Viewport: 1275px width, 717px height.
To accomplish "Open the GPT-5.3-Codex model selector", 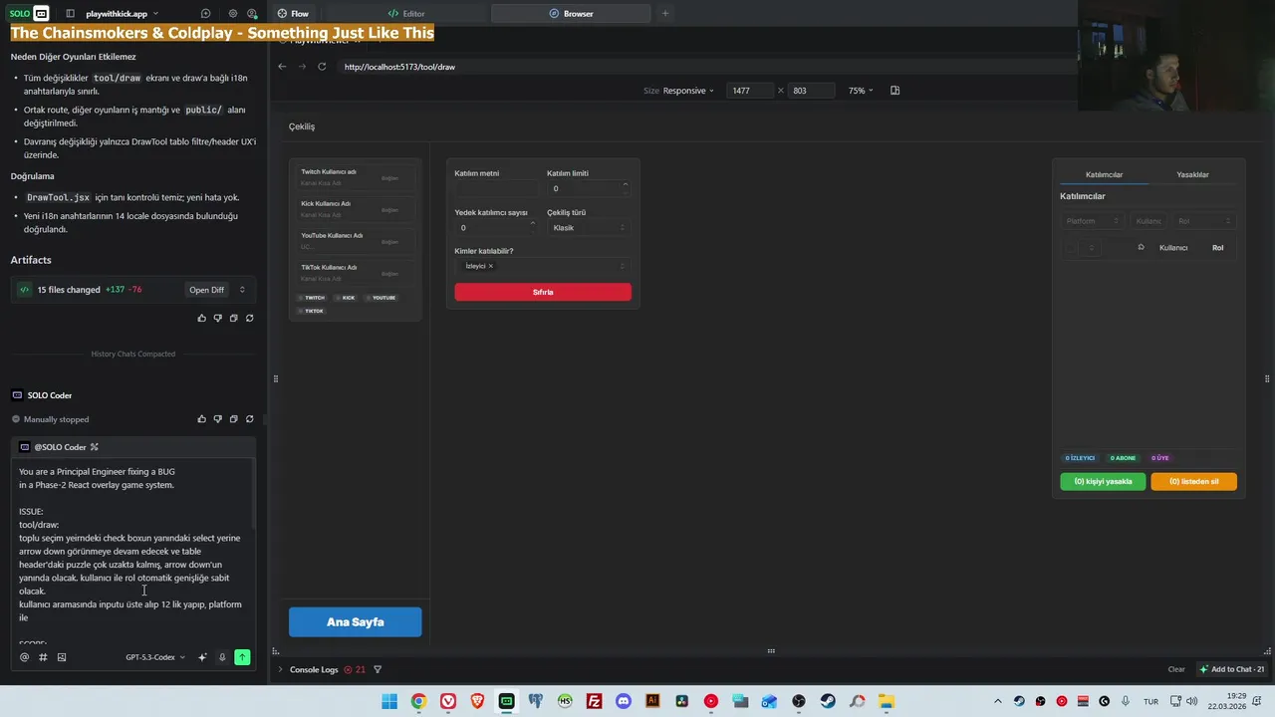I will tap(155, 657).
